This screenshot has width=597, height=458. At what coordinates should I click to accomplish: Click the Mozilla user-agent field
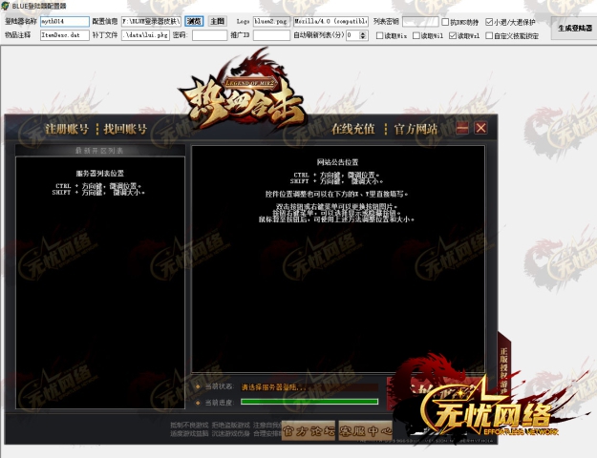coord(330,21)
